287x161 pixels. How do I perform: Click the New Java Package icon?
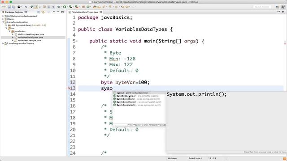[83, 7]
